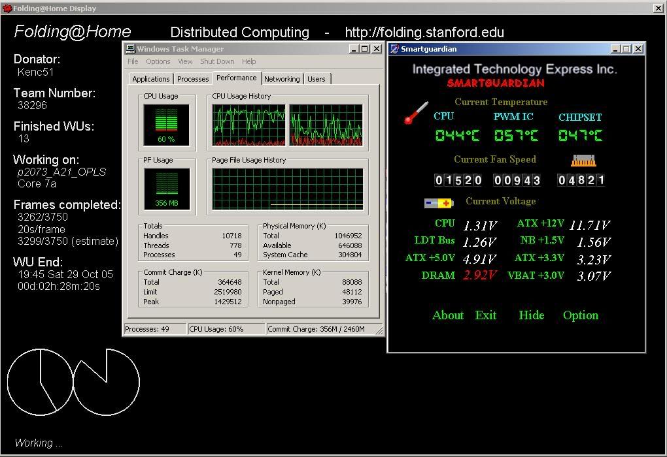Click status bar Processes: 49
Image resolution: width=667 pixels, height=457 pixels.
(155, 329)
